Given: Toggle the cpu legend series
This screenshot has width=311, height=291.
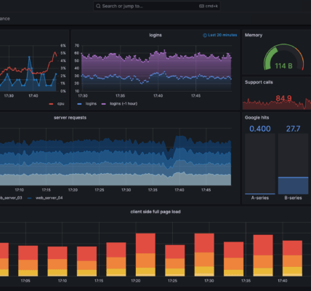Looking at the screenshot, I should click(x=60, y=104).
